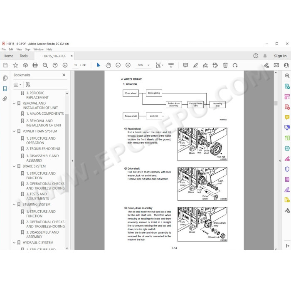
Task: Rotate the page view clockwise
Action: click(235, 65)
